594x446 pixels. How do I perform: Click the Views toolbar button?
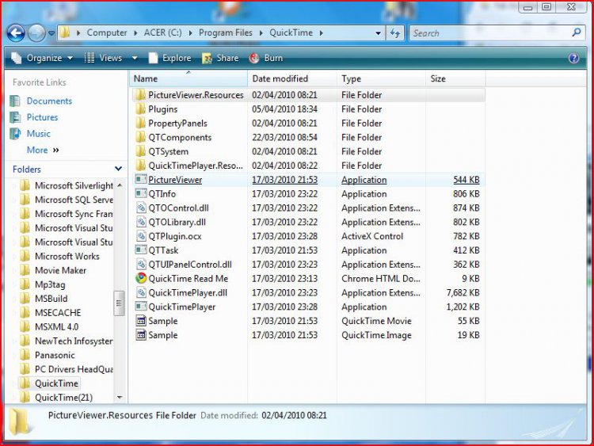pos(104,58)
